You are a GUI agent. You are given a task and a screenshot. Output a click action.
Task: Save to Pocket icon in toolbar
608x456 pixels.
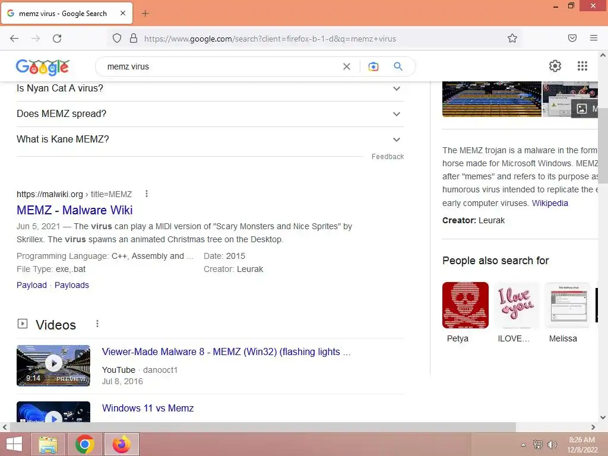[x=572, y=38]
